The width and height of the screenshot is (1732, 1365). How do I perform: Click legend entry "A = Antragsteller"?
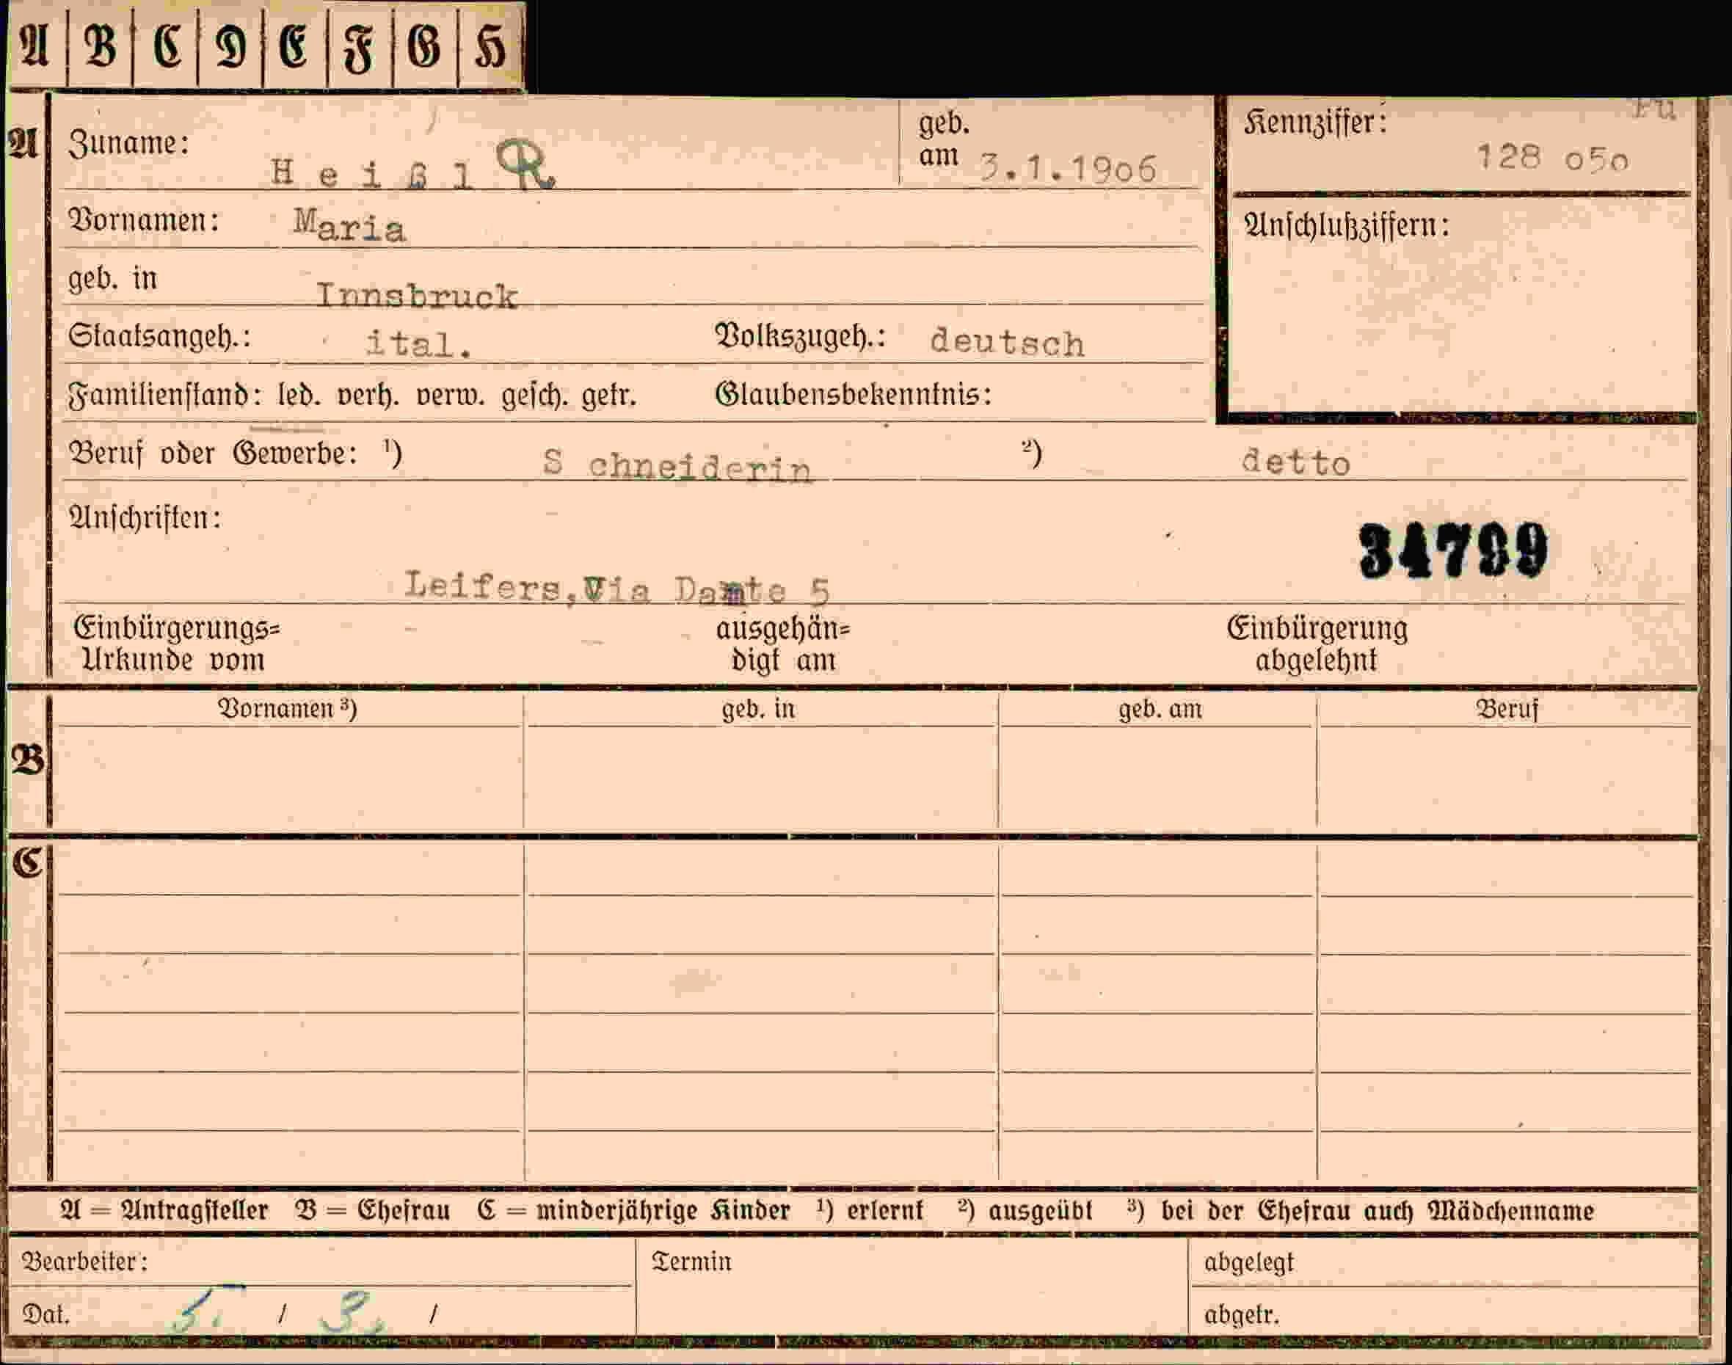tap(164, 1210)
